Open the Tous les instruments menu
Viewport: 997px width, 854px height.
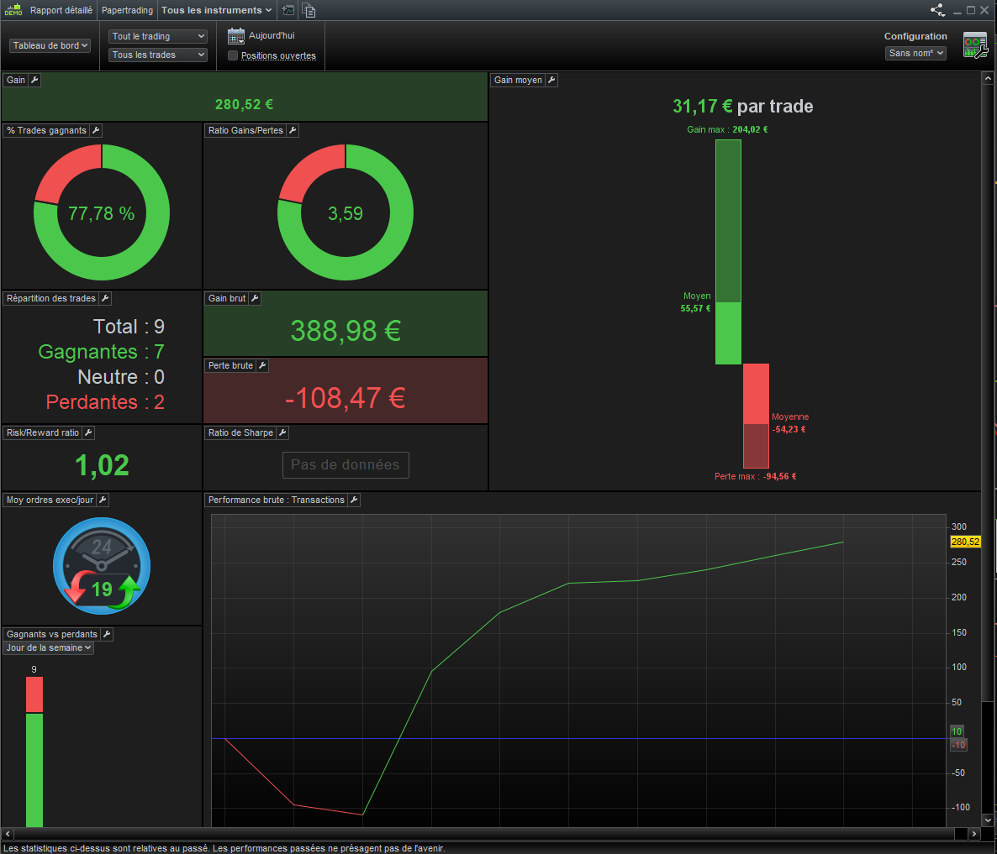click(217, 10)
